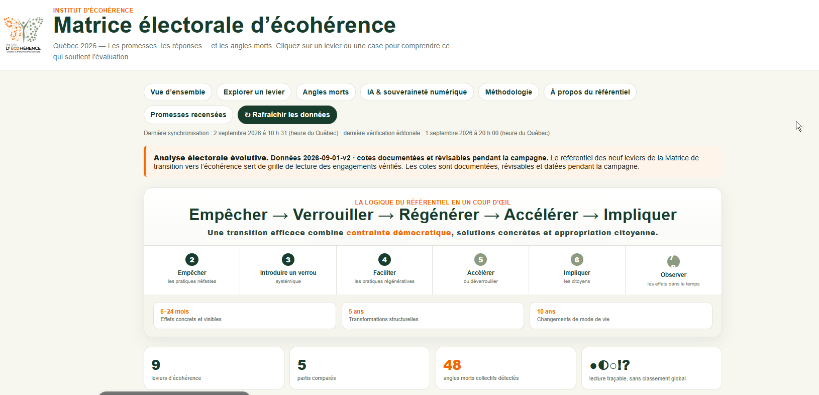The image size is (819, 395).
Task: Select the step 2 Empêcher circle
Action: (x=192, y=260)
